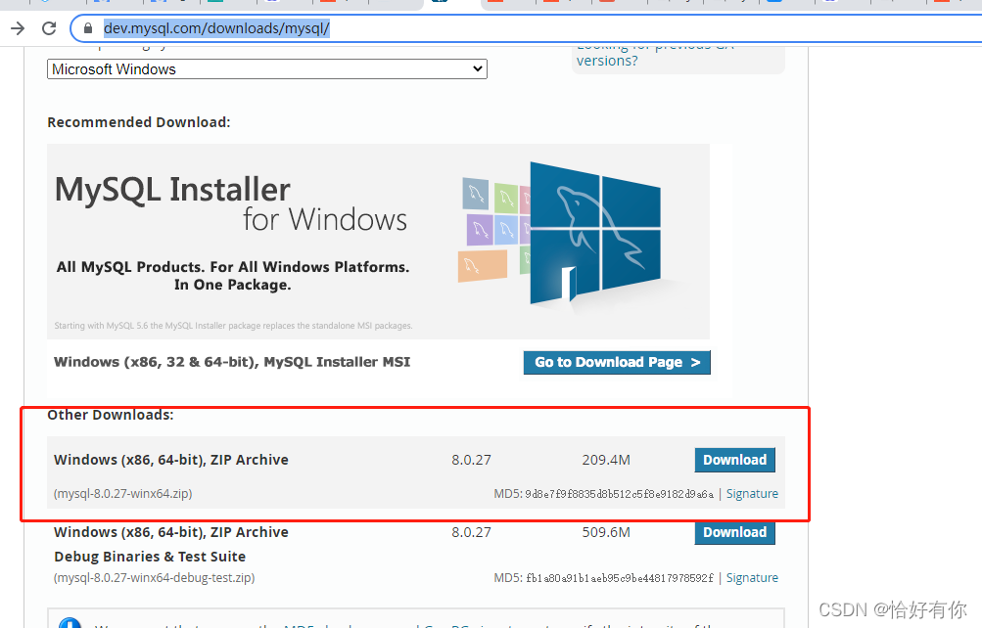Click the "Debug Binaries & Test Suite" label

point(150,557)
